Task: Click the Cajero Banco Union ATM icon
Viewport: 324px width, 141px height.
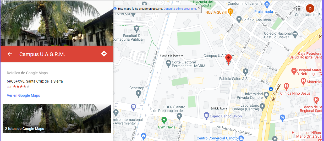Action: click(206, 115)
